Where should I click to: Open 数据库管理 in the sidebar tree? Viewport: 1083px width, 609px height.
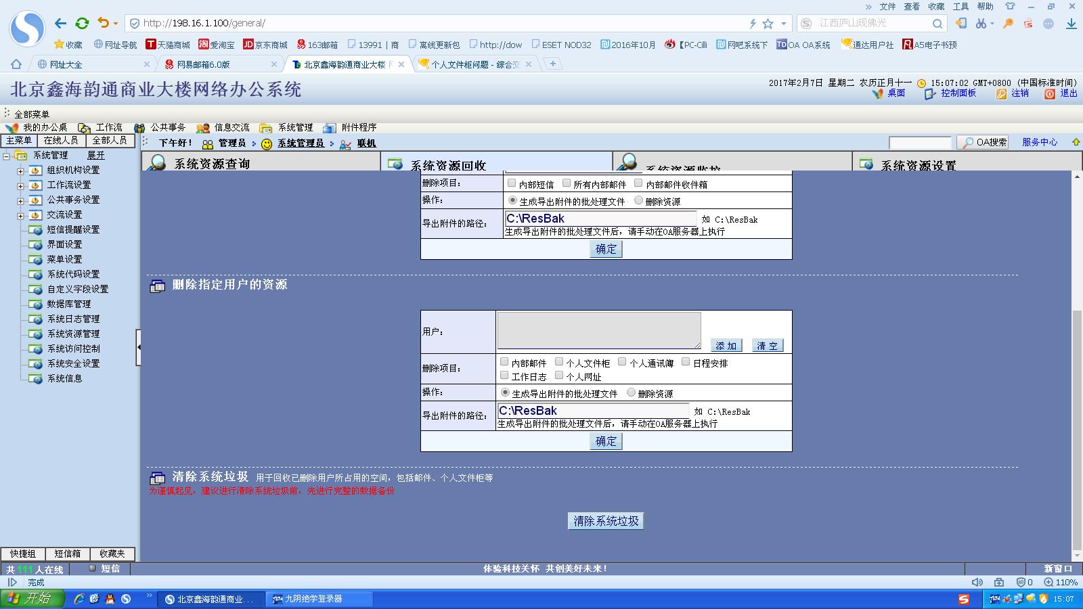68,304
